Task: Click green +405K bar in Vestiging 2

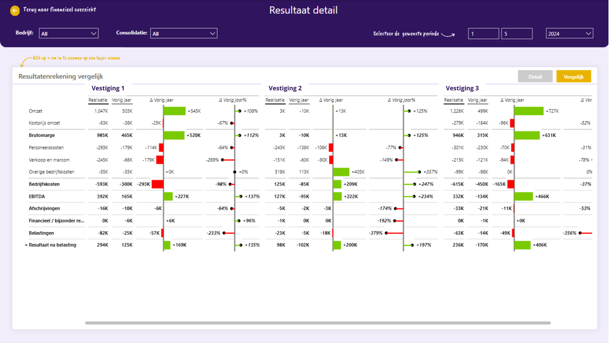Action: pyautogui.click(x=341, y=172)
